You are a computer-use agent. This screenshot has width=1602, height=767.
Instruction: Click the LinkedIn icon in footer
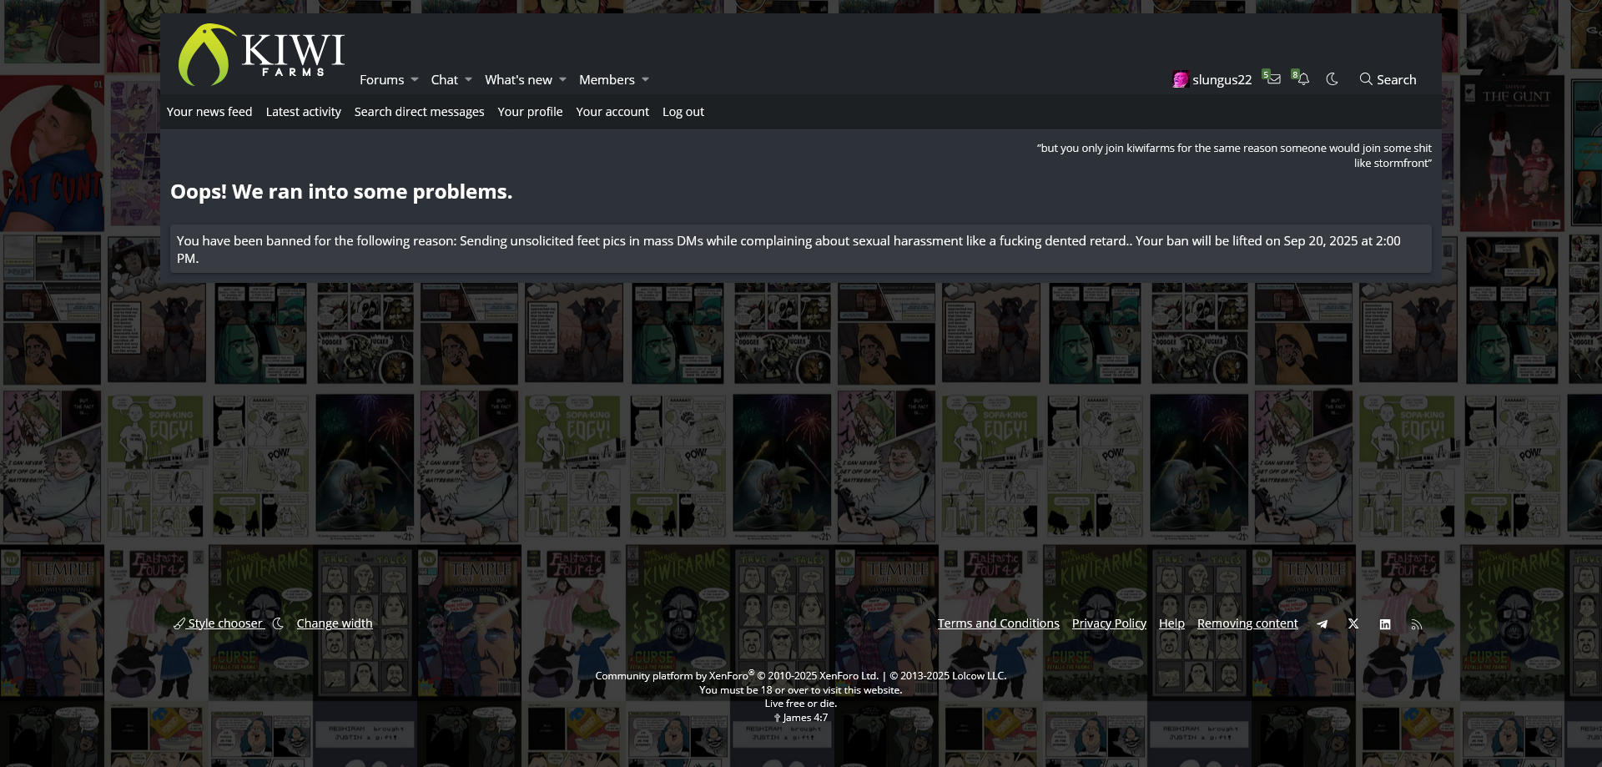pos(1385,624)
